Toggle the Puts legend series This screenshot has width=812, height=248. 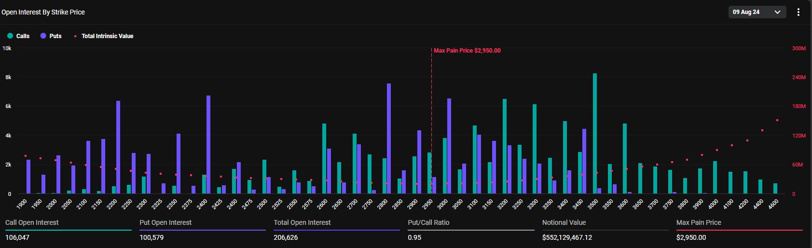coord(51,36)
